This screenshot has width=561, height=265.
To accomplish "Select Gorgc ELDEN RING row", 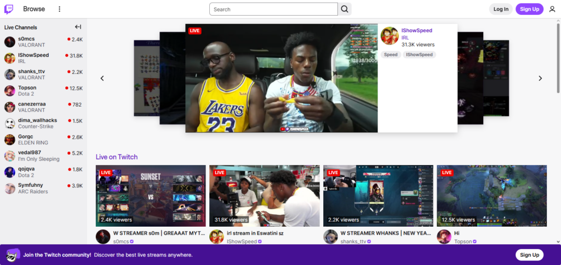I will pos(44,139).
